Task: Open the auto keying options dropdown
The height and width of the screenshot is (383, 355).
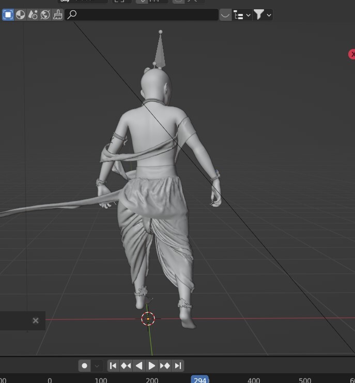Action: coord(97,365)
